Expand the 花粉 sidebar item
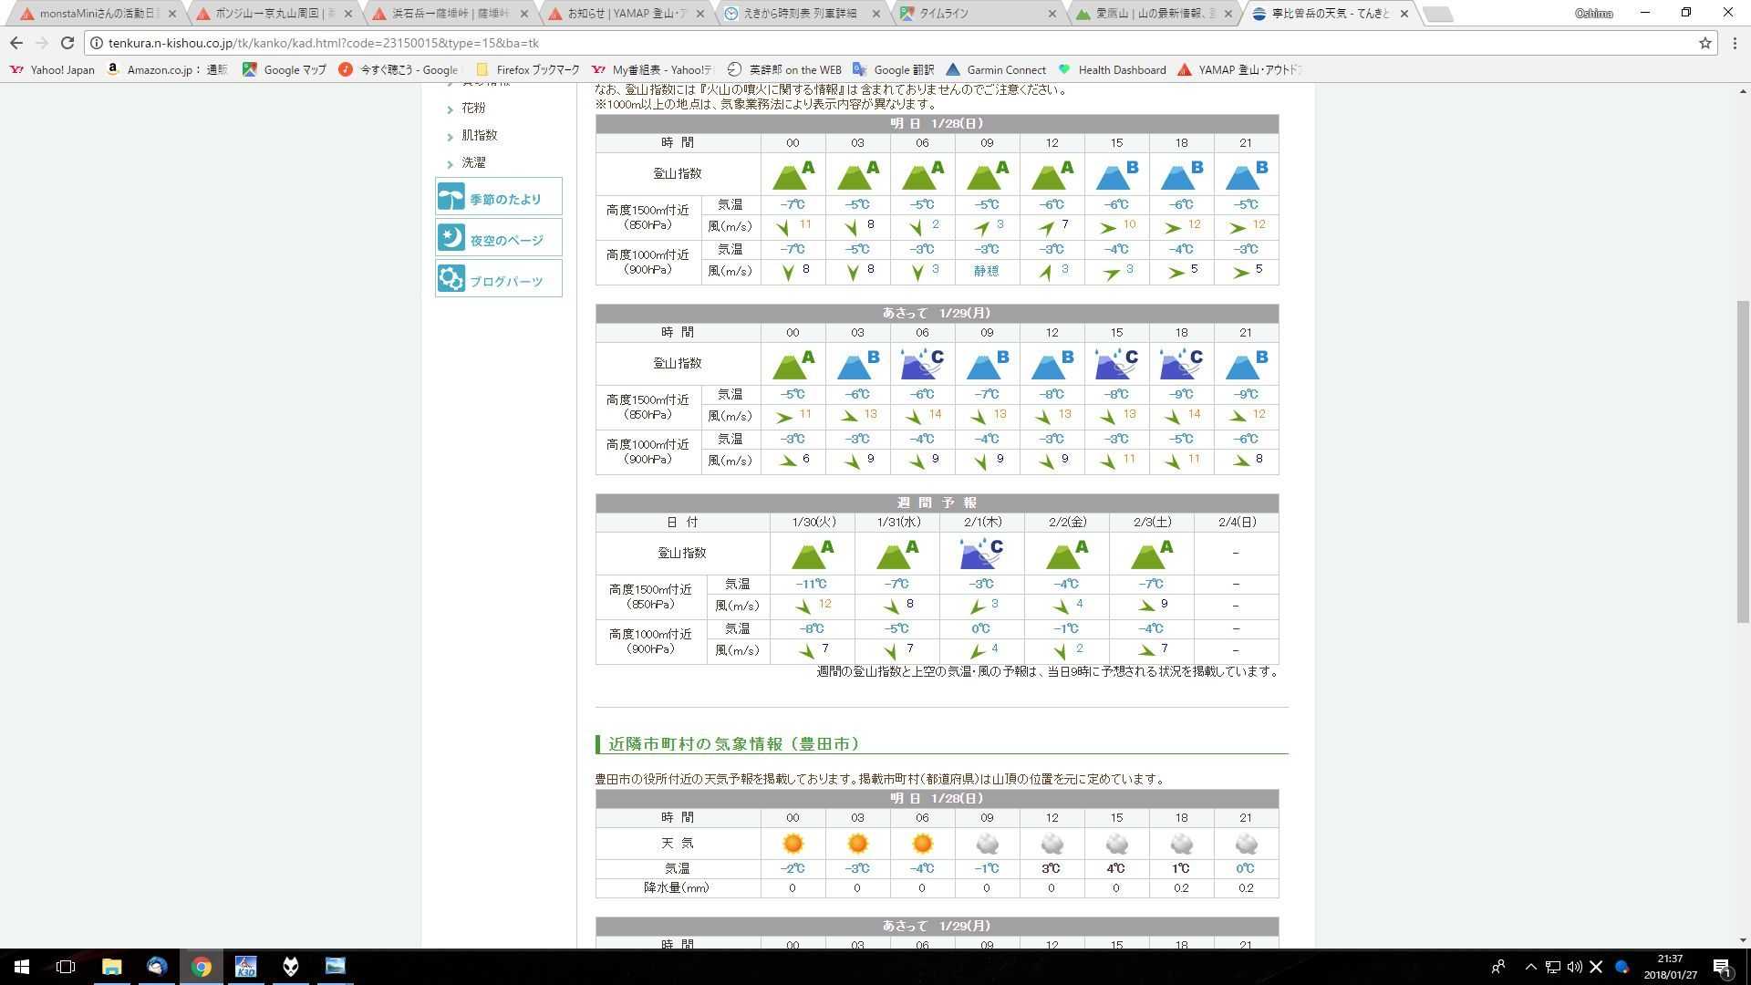The height and width of the screenshot is (985, 1751). coord(472,108)
